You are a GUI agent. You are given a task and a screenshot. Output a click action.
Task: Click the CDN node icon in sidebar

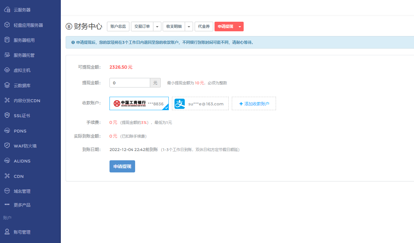click(x=7, y=176)
